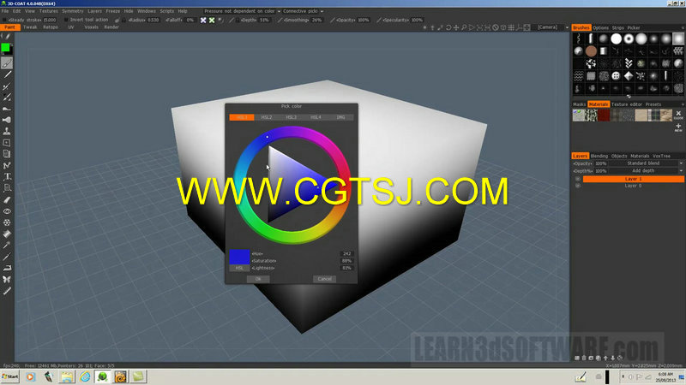The image size is (686, 385).
Task: Click the Radius value field
Action: point(153,20)
